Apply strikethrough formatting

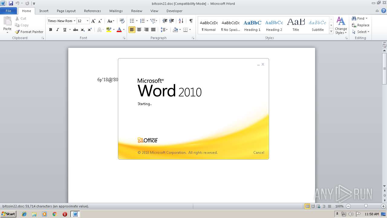(x=76, y=30)
